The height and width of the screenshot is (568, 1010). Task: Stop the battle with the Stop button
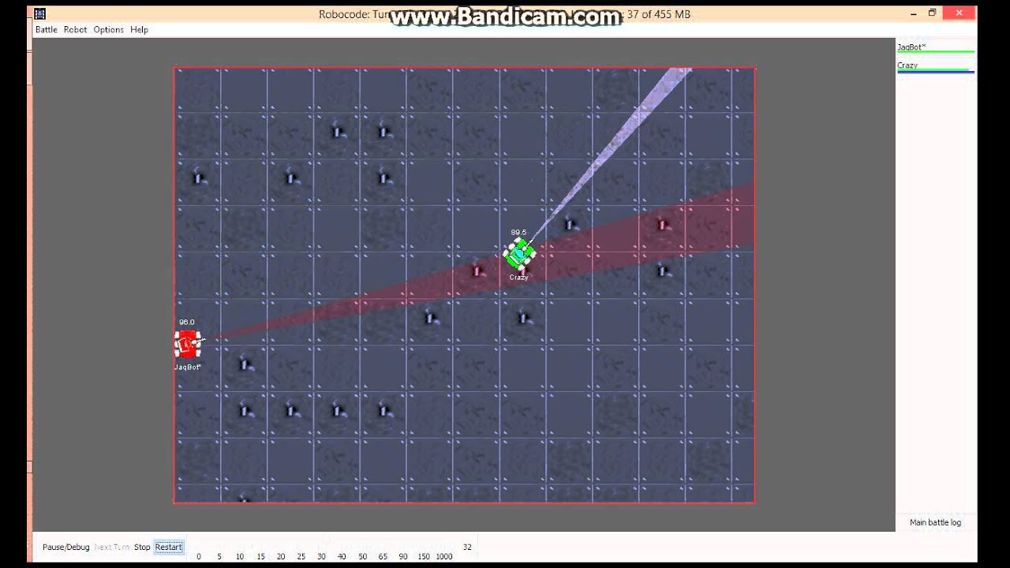[x=142, y=547]
